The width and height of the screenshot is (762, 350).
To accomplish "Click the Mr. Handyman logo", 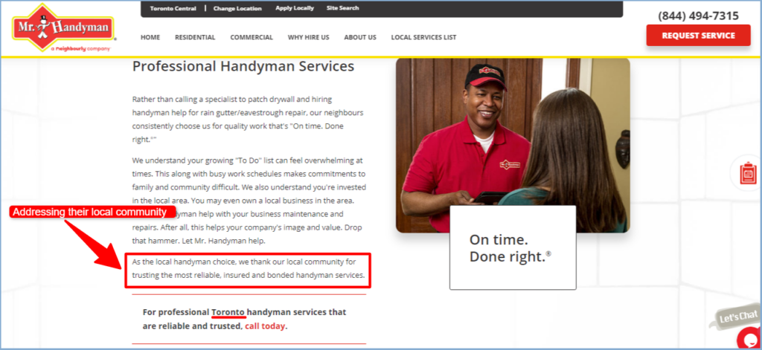I will click(64, 28).
